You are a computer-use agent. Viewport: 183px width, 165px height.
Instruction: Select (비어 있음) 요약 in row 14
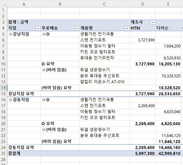[x=60, y=88]
